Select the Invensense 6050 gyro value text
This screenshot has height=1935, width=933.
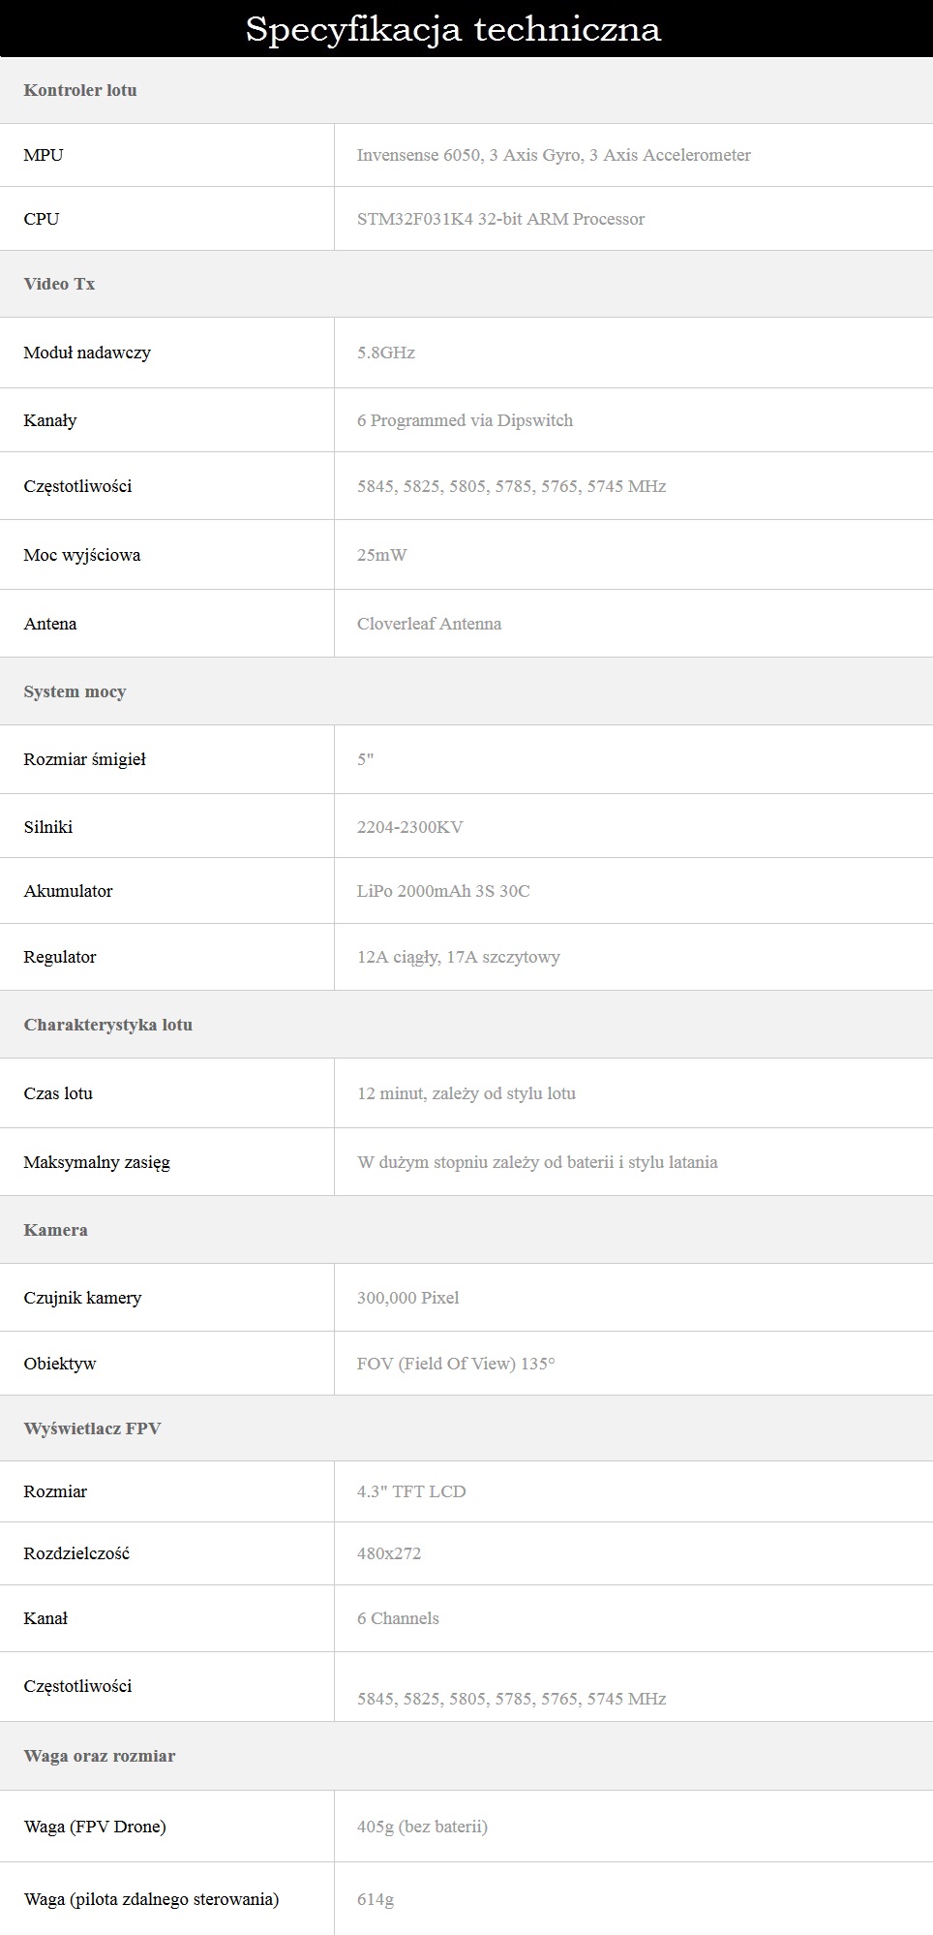[x=554, y=155]
